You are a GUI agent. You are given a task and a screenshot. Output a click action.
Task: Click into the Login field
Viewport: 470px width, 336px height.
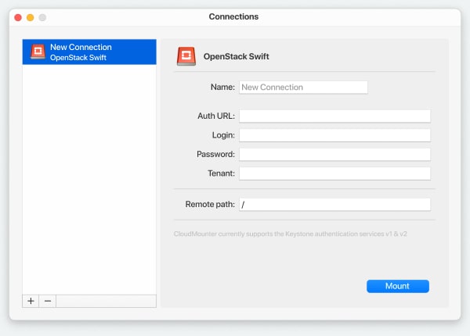coord(334,135)
